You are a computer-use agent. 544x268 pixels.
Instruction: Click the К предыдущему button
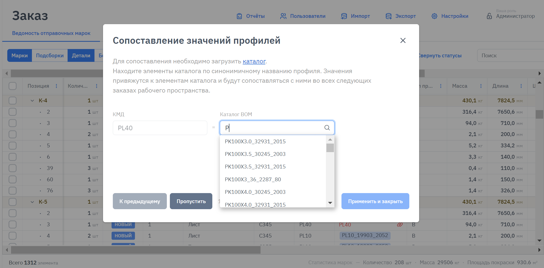point(140,201)
